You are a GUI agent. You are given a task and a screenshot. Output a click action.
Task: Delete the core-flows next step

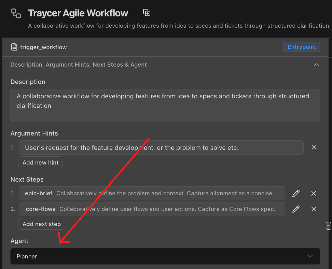click(x=314, y=209)
